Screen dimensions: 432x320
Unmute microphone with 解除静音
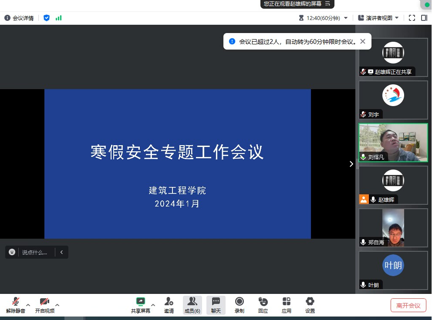pyautogui.click(x=16, y=305)
